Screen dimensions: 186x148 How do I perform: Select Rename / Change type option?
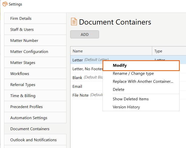click(133, 73)
